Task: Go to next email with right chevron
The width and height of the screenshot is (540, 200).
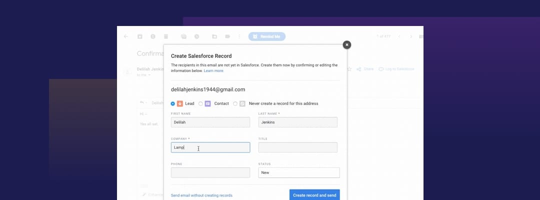Action: pos(410,36)
